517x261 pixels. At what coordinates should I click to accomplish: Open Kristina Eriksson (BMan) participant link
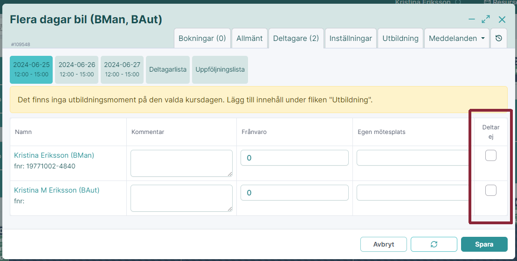pyautogui.click(x=54, y=155)
